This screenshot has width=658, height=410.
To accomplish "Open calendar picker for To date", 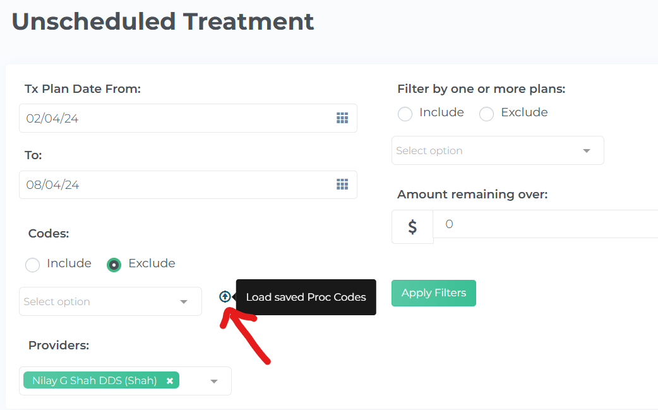I will 342,184.
